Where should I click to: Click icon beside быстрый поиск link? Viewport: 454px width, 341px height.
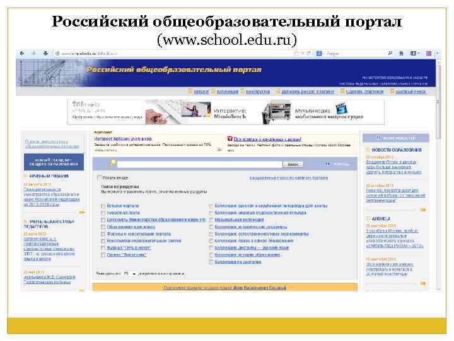coord(392,92)
